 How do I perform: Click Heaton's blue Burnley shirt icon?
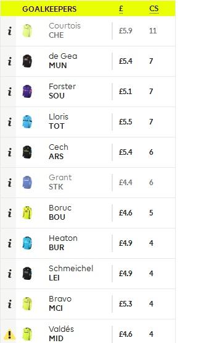pos(27,243)
